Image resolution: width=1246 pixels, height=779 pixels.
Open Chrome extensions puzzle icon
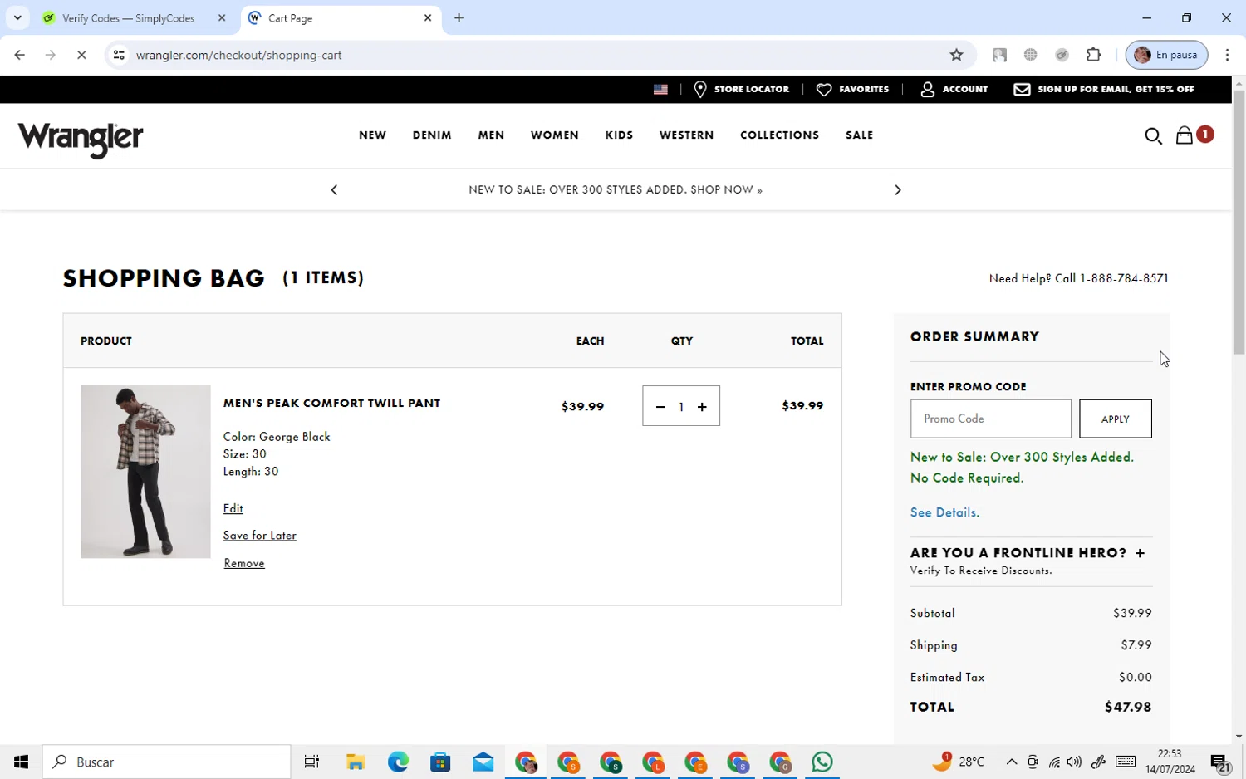pos(1094,55)
